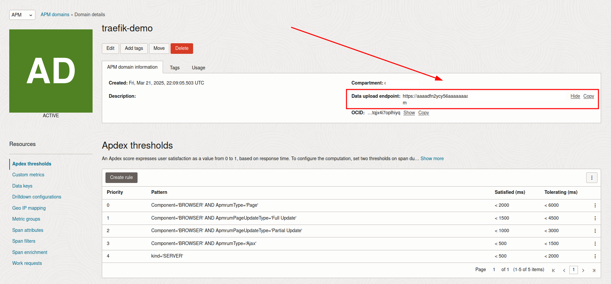Image resolution: width=611 pixels, height=284 pixels.
Task: Open actions menu for priority 0 rule
Action: coord(595,205)
